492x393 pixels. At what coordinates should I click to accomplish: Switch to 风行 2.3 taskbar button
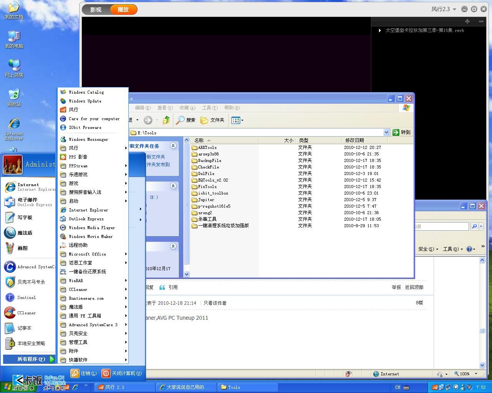click(125, 387)
